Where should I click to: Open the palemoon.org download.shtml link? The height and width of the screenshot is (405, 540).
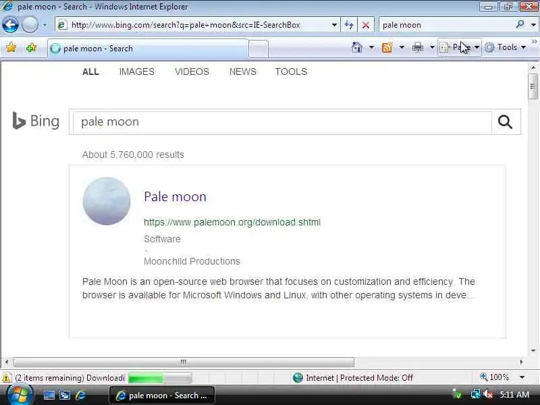[232, 222]
